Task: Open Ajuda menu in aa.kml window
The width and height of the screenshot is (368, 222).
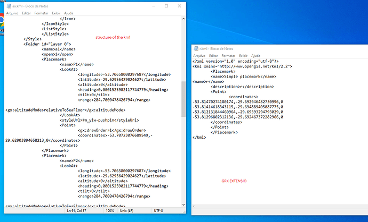Action: point(69,13)
